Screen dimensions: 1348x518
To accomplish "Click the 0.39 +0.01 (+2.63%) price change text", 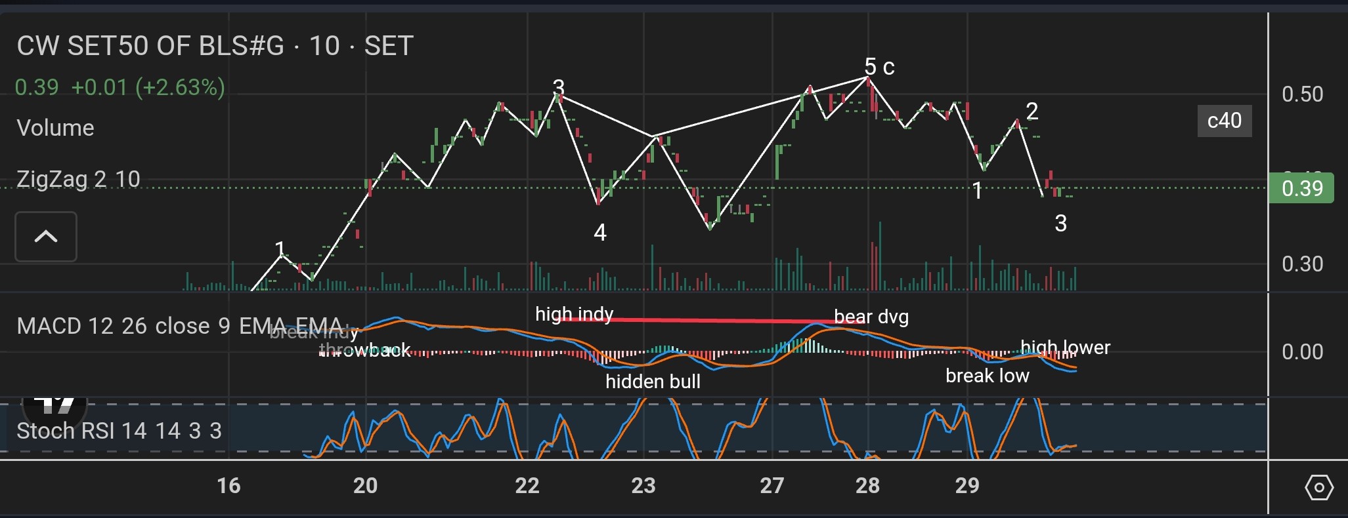I will [120, 87].
